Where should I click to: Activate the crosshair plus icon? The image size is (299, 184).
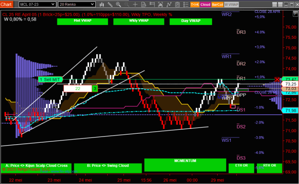click(x=135, y=4)
